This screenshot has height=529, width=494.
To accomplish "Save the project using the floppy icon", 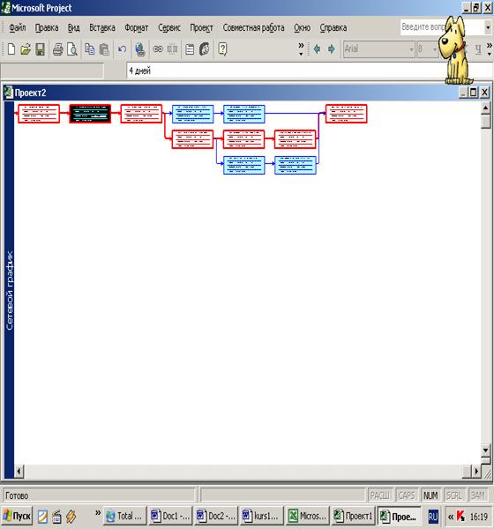I will click(41, 49).
